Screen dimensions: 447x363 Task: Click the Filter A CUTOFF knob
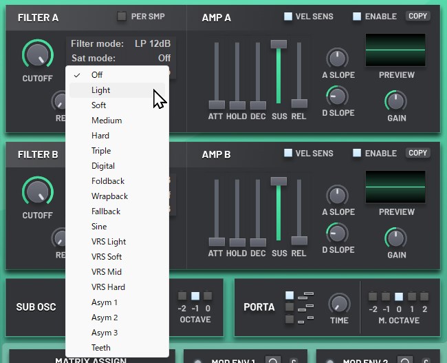click(38, 54)
